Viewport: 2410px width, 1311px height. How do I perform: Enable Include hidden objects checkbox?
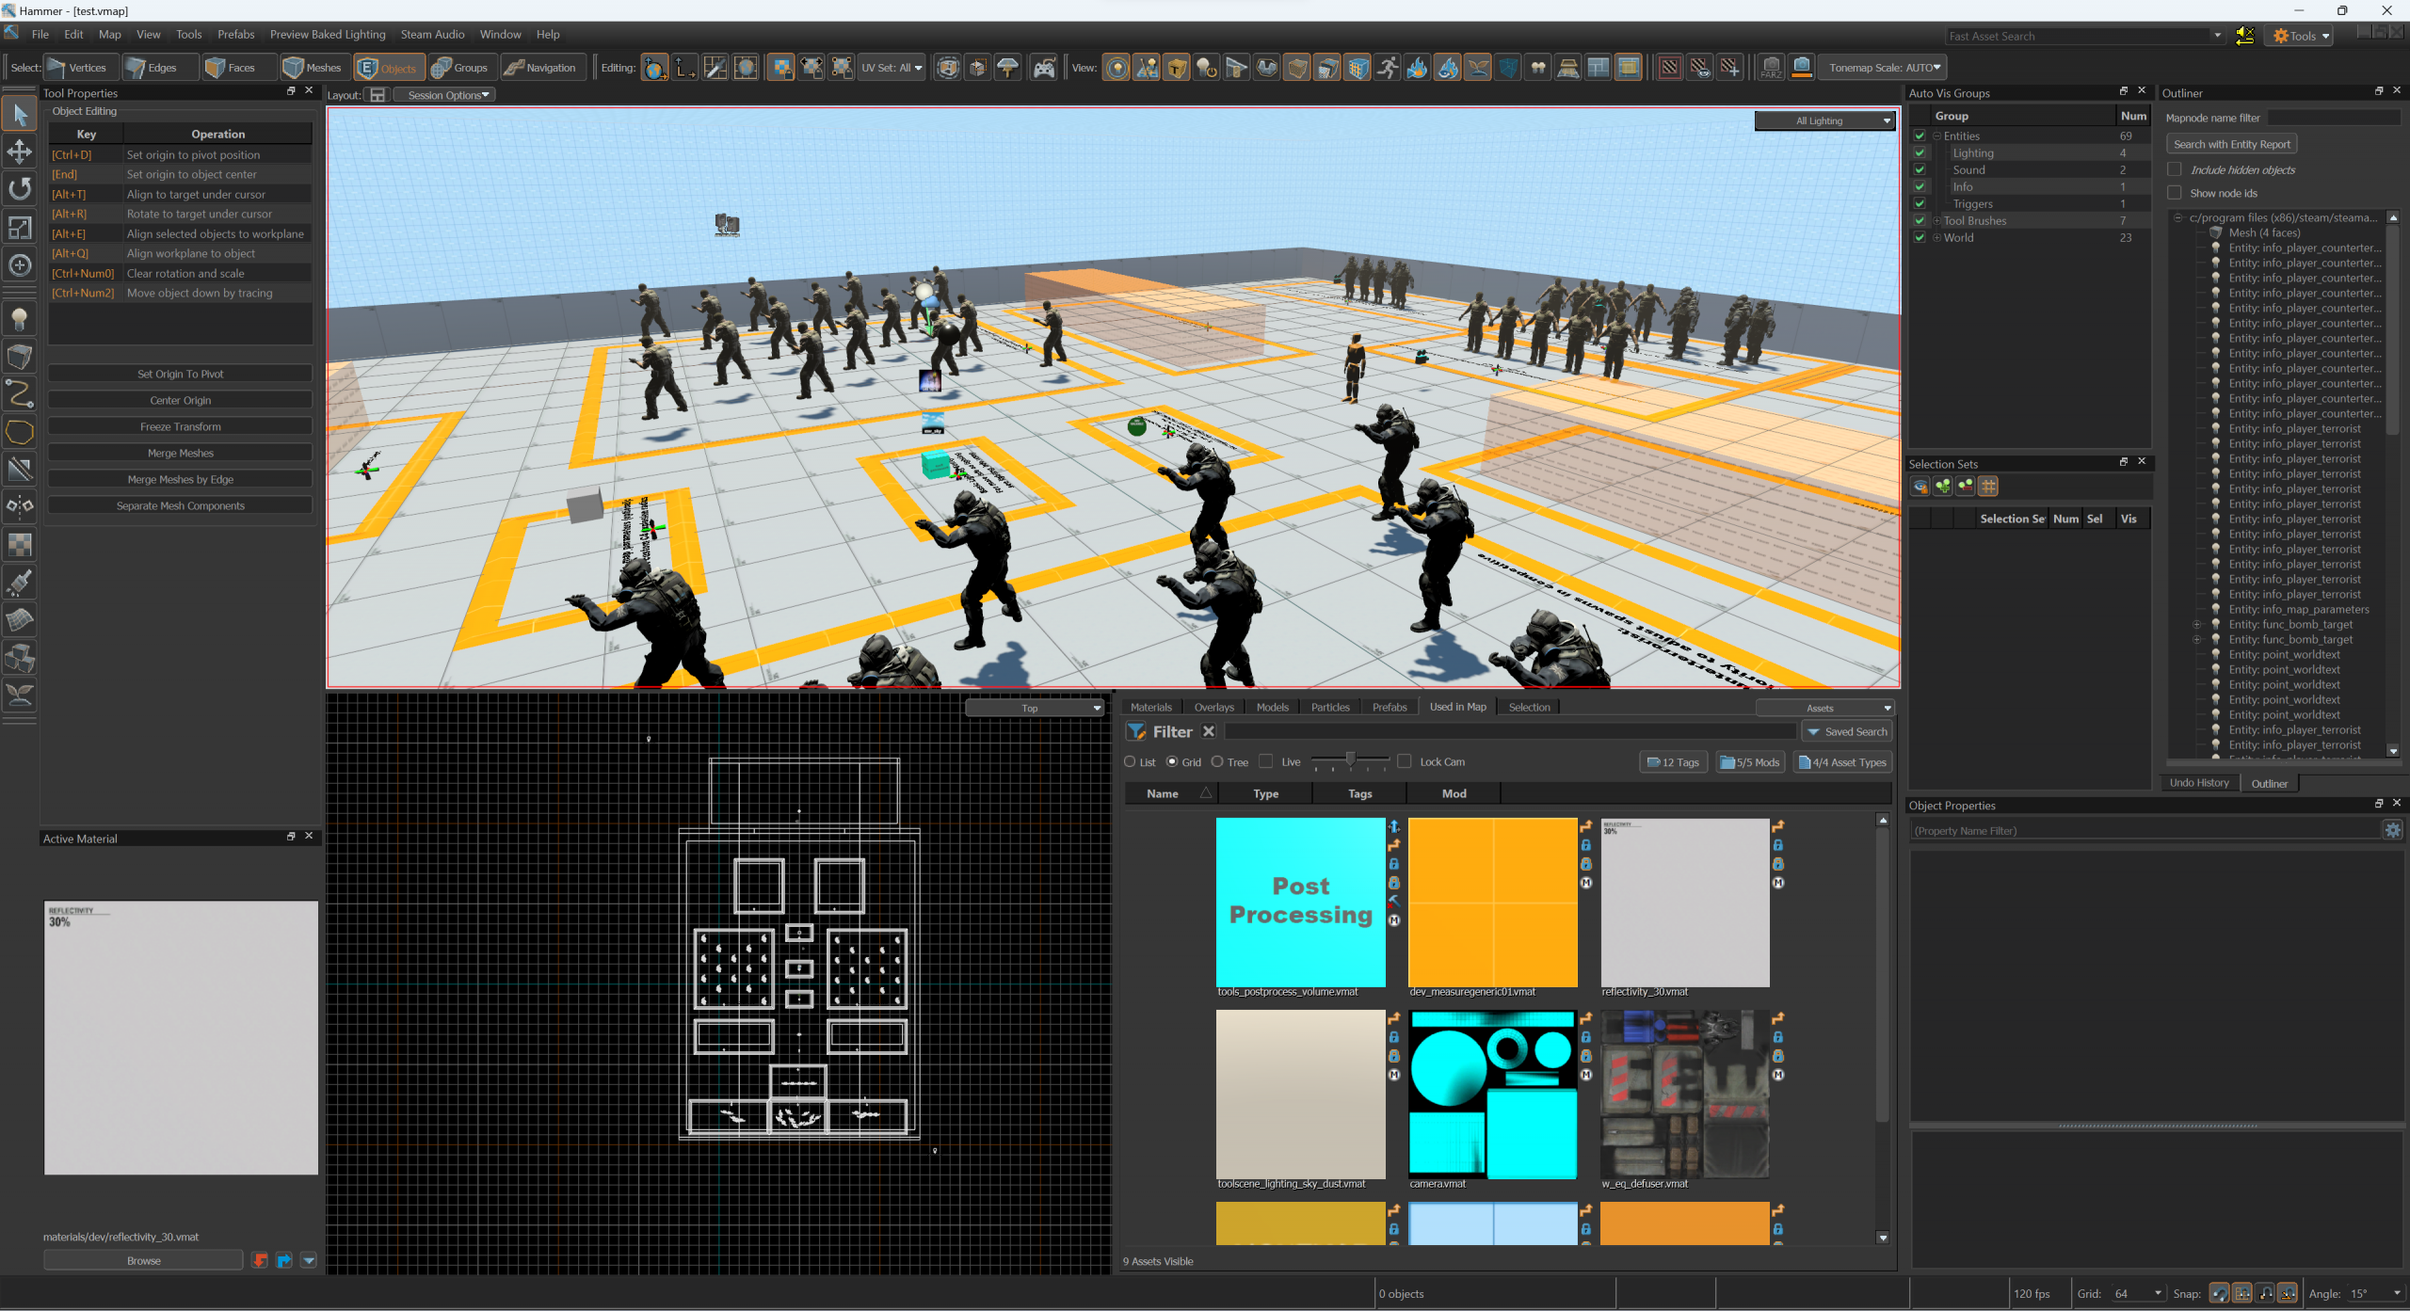[x=2175, y=169]
